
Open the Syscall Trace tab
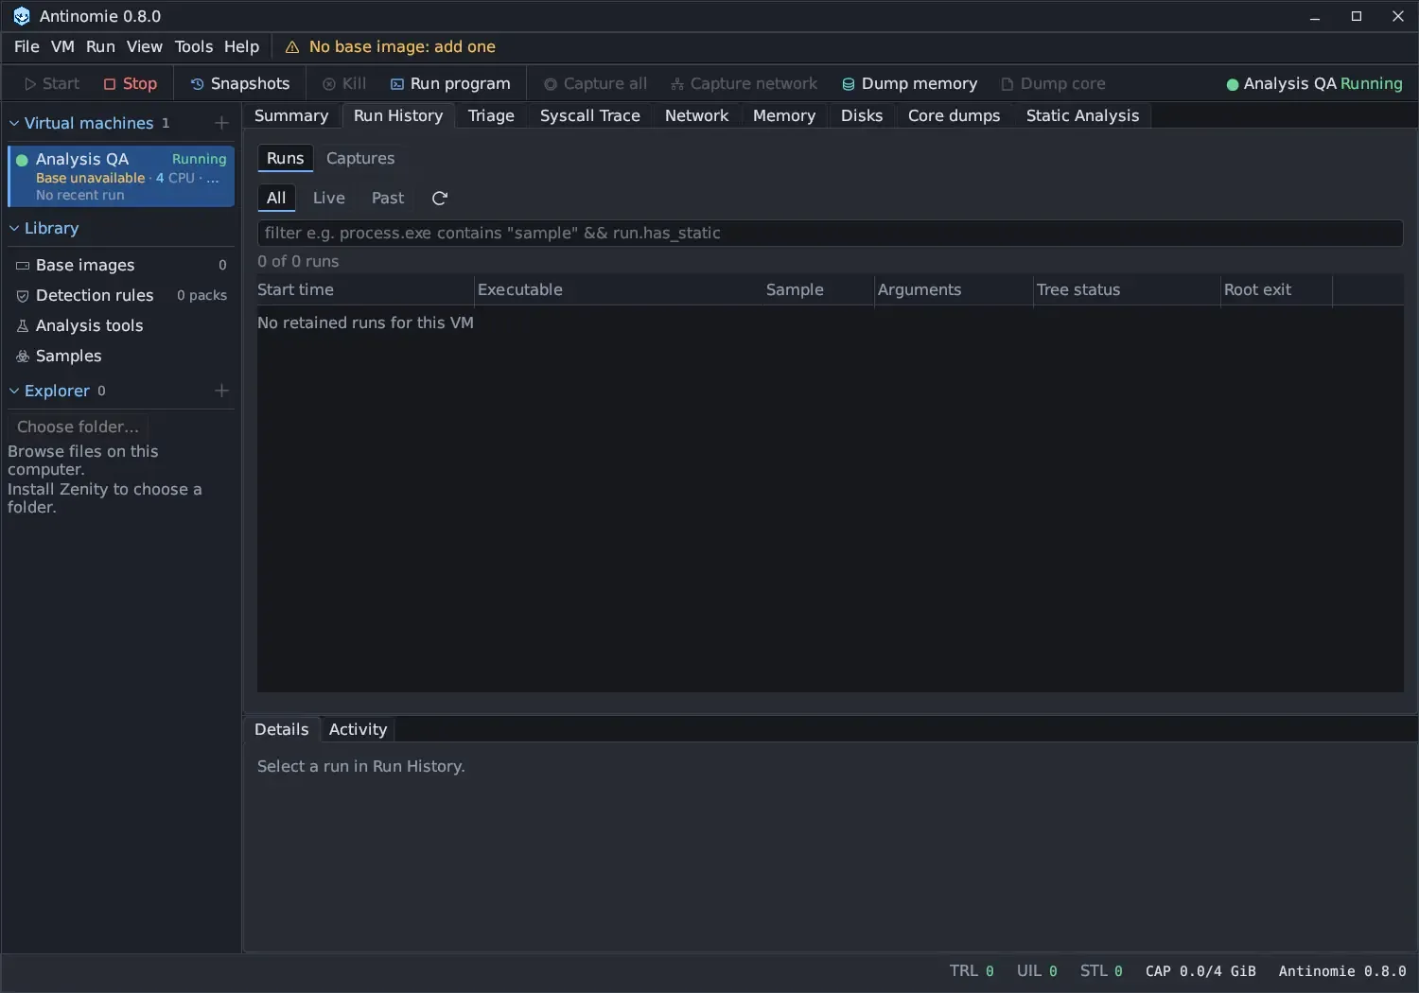590,115
